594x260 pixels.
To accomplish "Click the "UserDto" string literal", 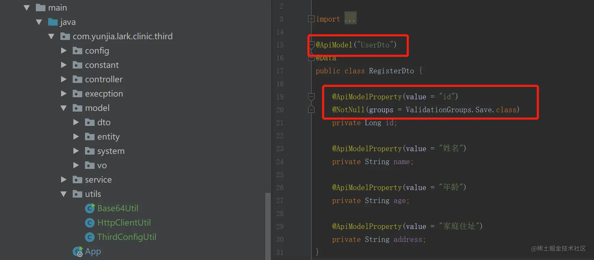I will [x=375, y=45].
